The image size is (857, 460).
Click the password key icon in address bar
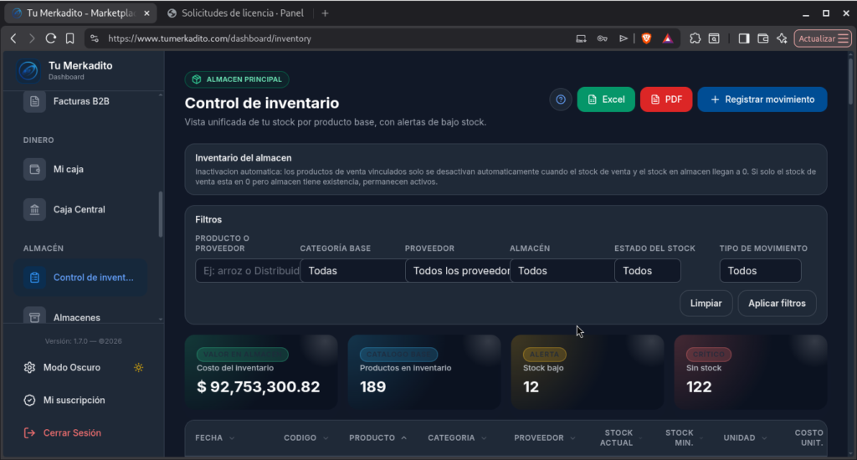pos(603,38)
